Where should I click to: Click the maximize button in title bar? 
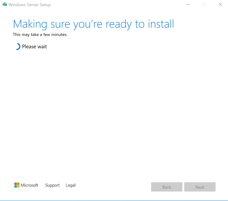click(204, 5)
